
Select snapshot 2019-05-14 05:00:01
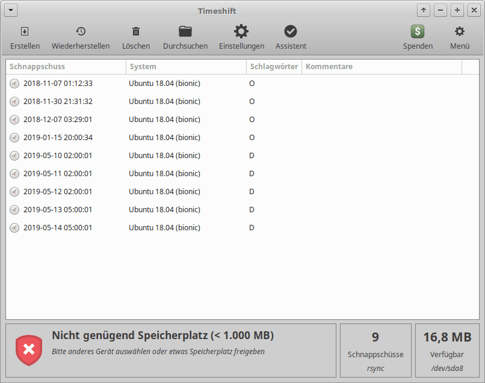(x=242, y=227)
